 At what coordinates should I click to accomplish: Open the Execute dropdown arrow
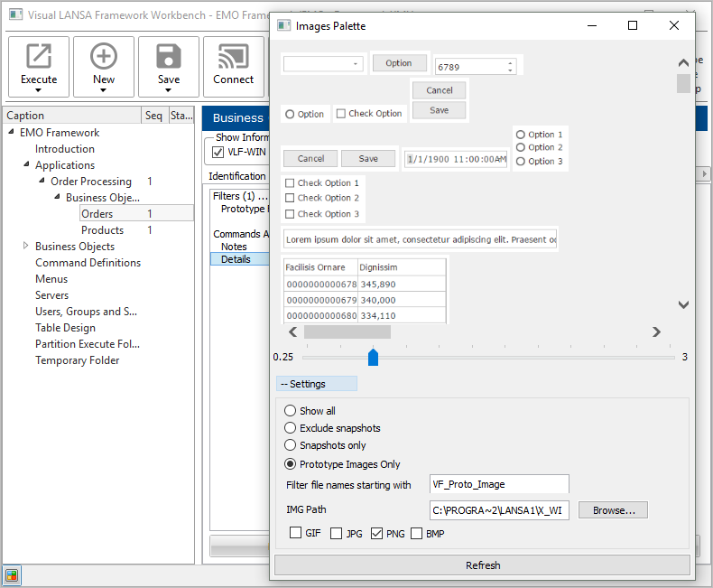tap(38, 90)
